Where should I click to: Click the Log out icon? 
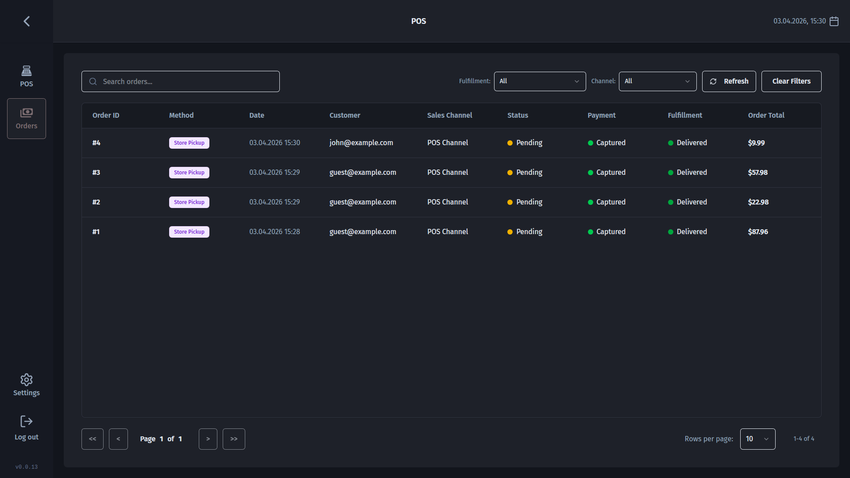[x=27, y=421]
